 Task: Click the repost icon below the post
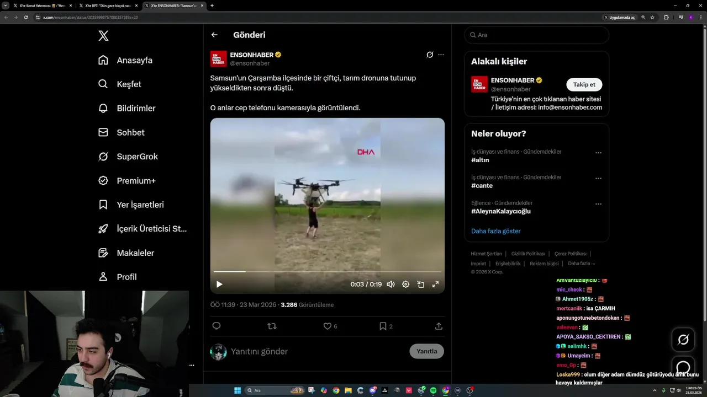[x=272, y=326]
